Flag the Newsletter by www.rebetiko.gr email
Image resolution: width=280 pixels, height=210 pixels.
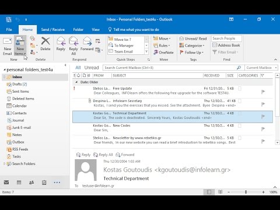(x=263, y=141)
